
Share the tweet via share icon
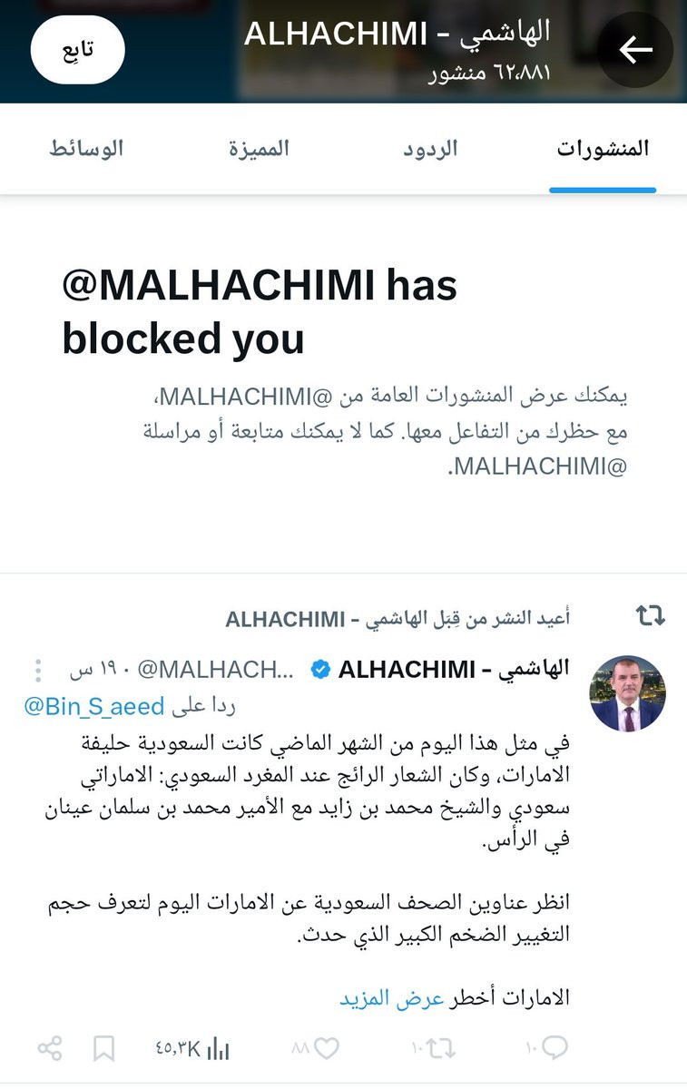[49, 1049]
